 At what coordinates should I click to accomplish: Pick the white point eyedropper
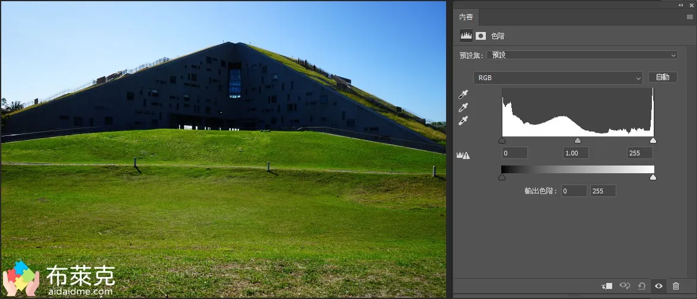click(x=463, y=120)
